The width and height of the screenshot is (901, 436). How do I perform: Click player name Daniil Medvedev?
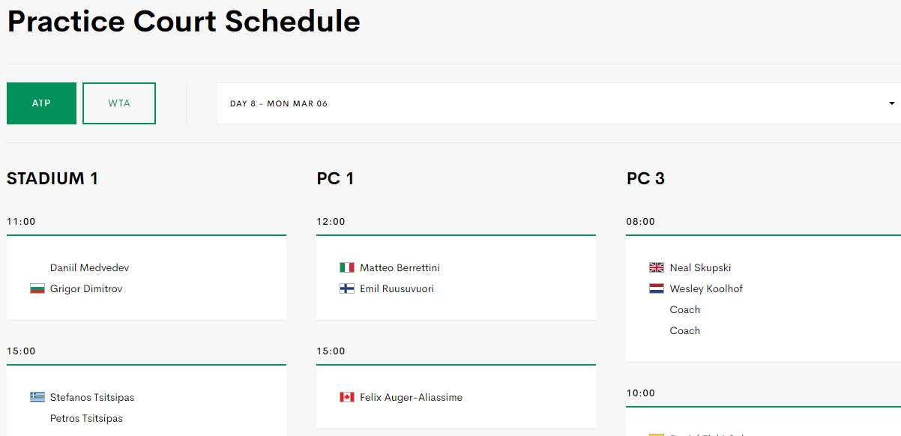pos(90,268)
